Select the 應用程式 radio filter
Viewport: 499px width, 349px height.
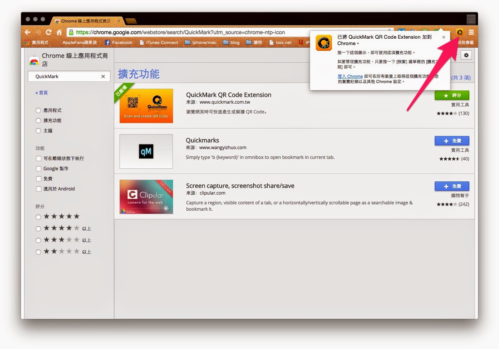coord(38,110)
